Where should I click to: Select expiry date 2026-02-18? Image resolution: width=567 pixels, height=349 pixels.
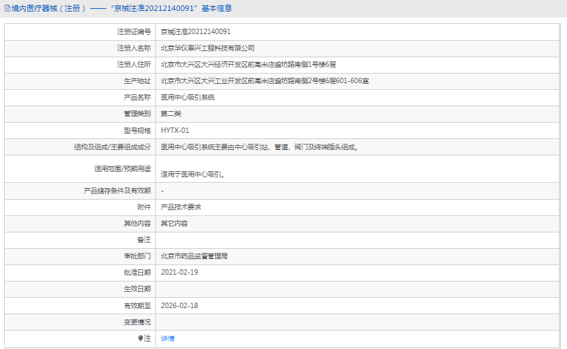[179, 305]
